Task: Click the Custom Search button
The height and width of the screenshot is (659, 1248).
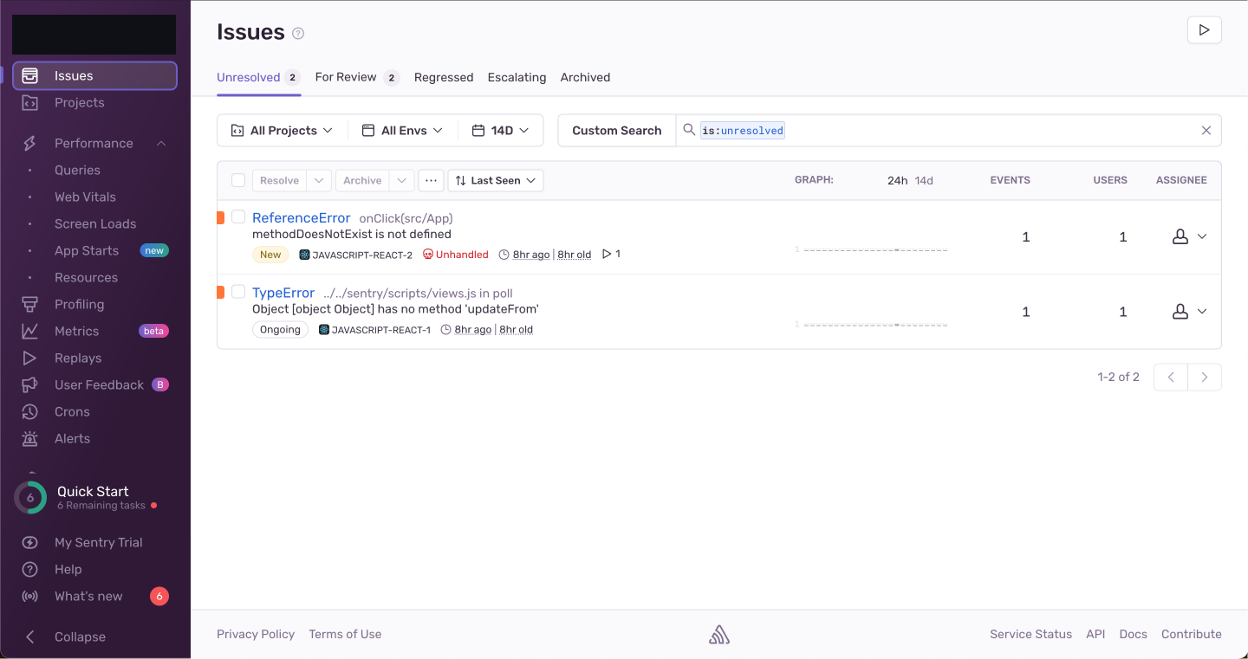Action: pos(617,131)
